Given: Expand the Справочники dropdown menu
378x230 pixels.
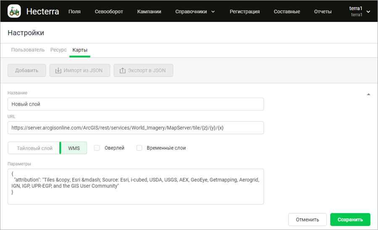Looking at the screenshot, I should pos(195,12).
